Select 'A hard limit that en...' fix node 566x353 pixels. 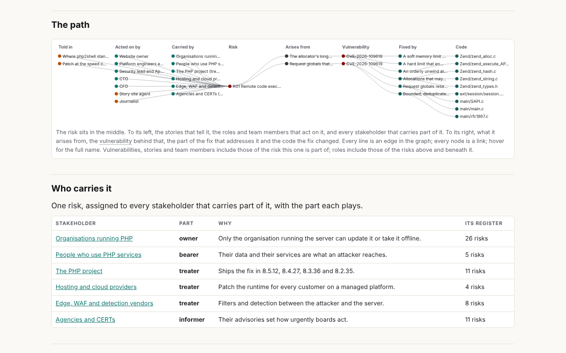pyautogui.click(x=421, y=64)
